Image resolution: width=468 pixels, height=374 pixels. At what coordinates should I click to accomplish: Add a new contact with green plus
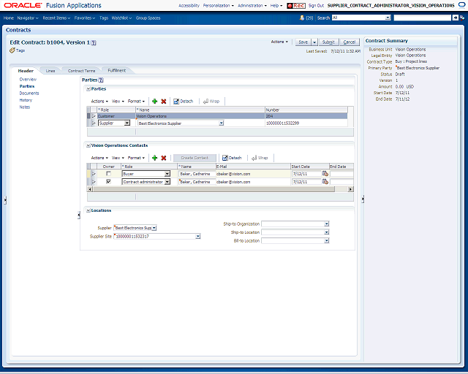(x=154, y=158)
